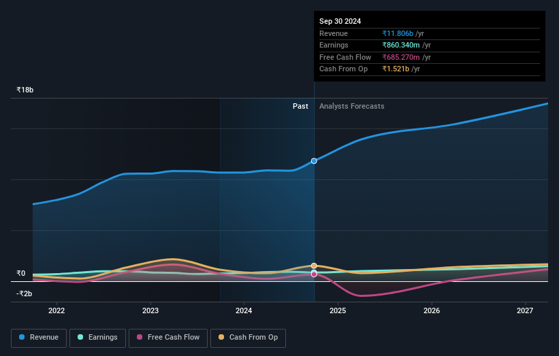Viewport: 559px width, 356px height.
Task: Click the 2026 x-axis label
Action: (432, 311)
